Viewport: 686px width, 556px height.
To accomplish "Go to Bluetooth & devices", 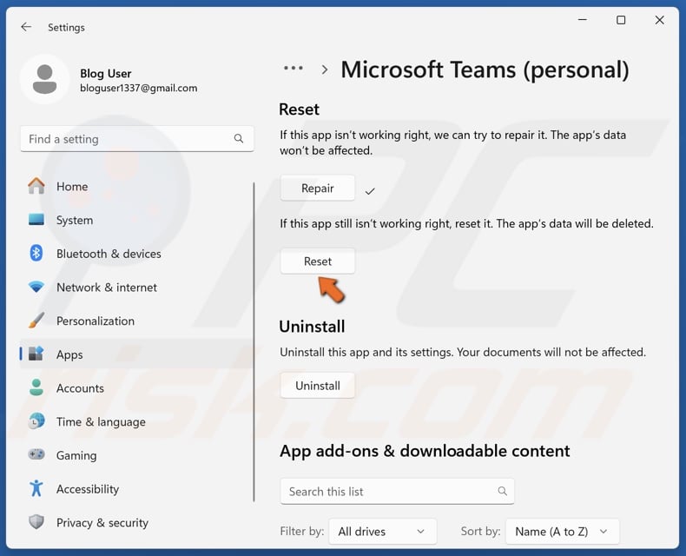I will pos(135,254).
